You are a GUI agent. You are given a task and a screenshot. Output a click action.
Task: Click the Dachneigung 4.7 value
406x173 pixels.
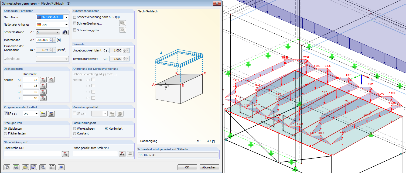click(209, 141)
